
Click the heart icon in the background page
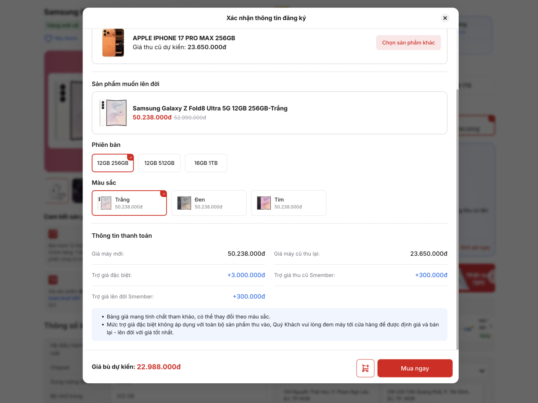click(48, 39)
